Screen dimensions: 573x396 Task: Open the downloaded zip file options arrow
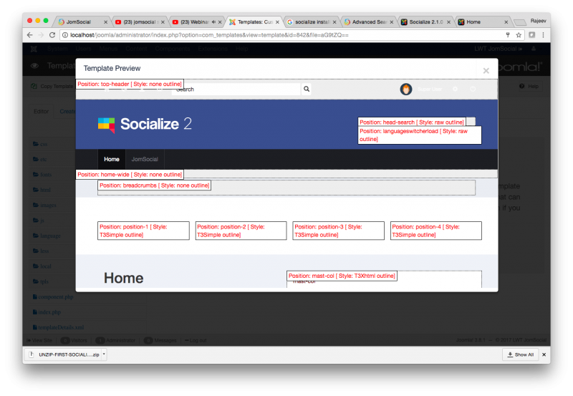[x=104, y=354]
